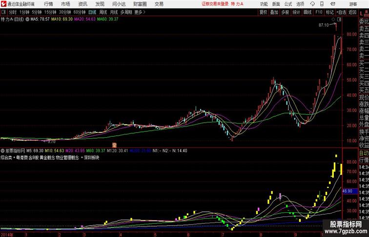
Task: Click the 2014年 date axis label
Action: pyautogui.click(x=7, y=235)
